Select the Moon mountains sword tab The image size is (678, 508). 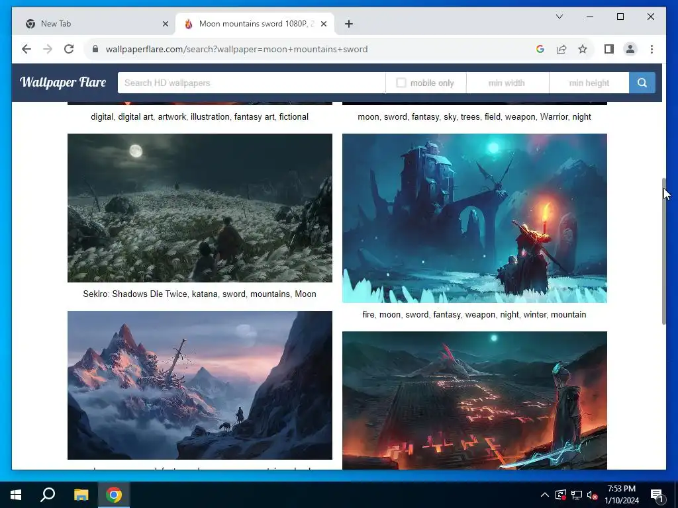[x=254, y=24]
